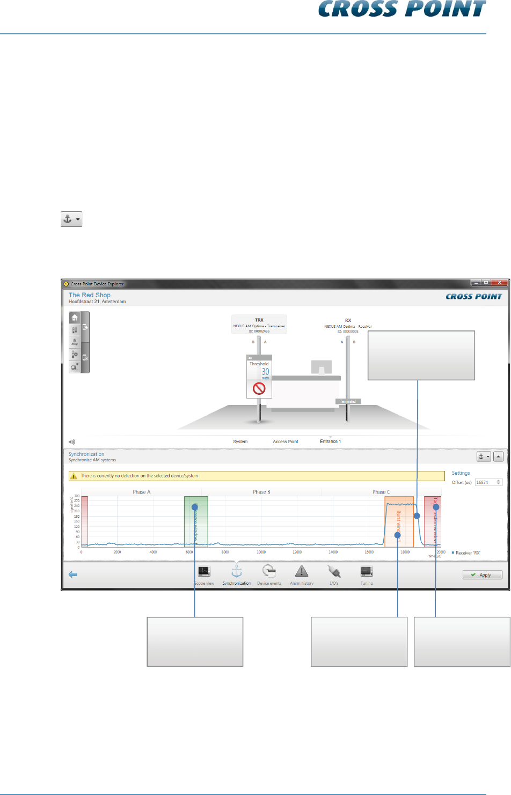Screen dimensions: 511x795
Task: Click the red Tag detection window at graph end
Action: tap(433, 521)
